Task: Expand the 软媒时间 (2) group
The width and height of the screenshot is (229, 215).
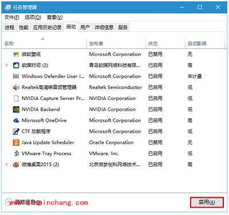Action: coord(6,65)
